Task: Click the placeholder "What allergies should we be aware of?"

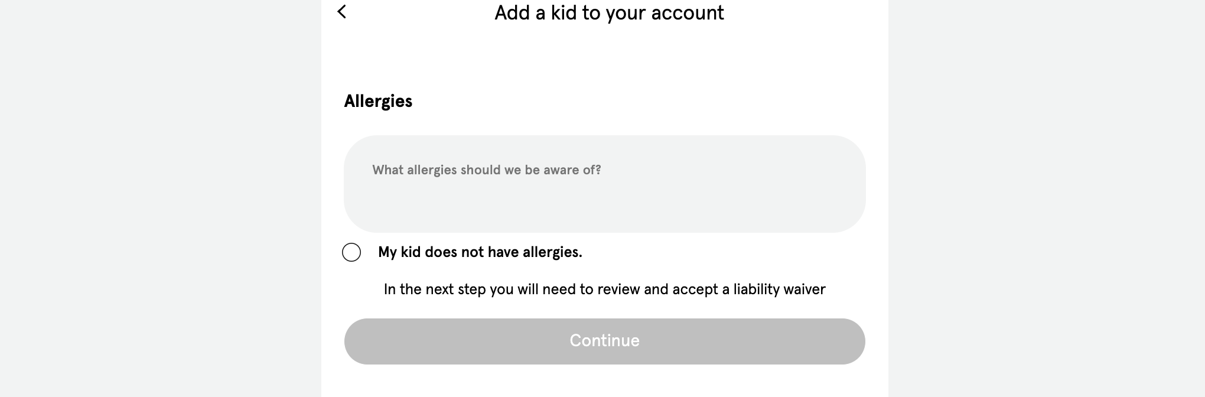Action: pos(486,170)
